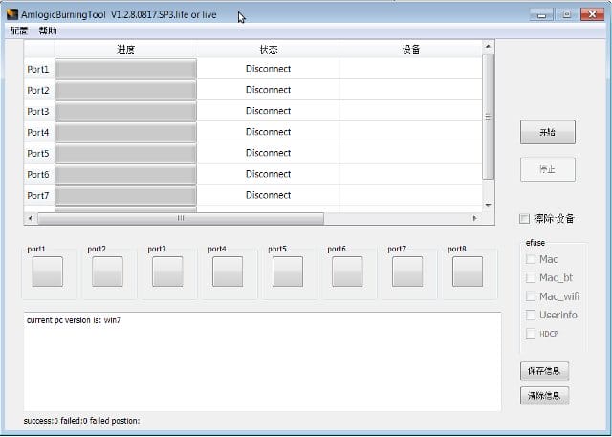Image resolution: width=612 pixels, height=437 pixels.
Task: Select the Port6 row label
Action: (38, 174)
